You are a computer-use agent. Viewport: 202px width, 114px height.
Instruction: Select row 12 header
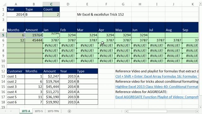coord(3,71)
